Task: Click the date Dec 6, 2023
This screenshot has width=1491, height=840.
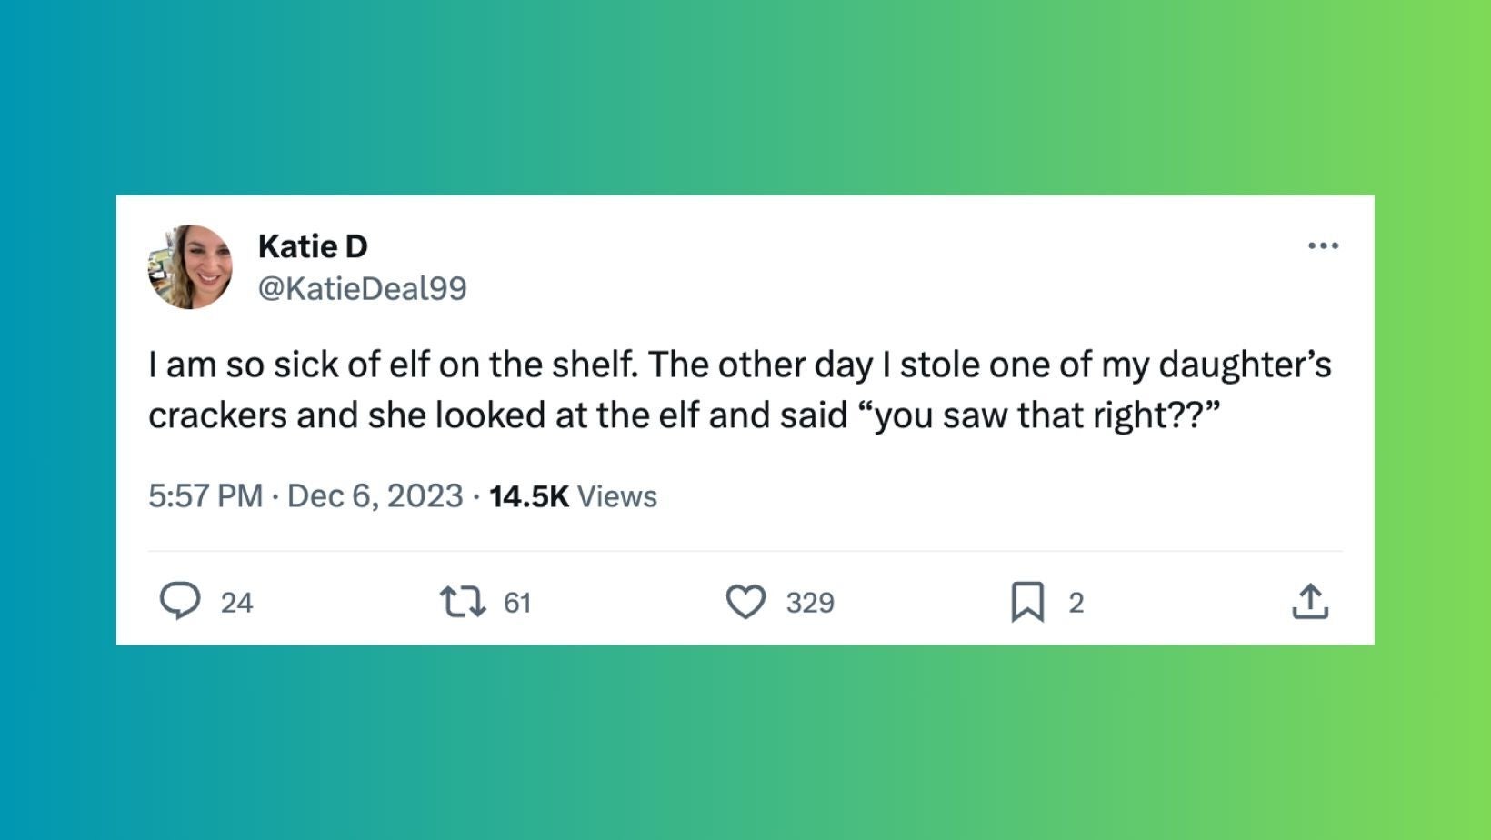Action: 375,496
